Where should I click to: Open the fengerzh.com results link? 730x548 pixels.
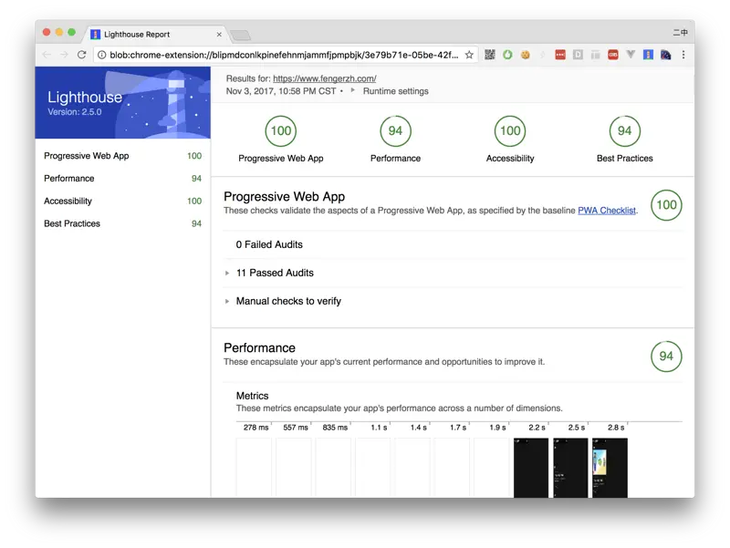(325, 78)
